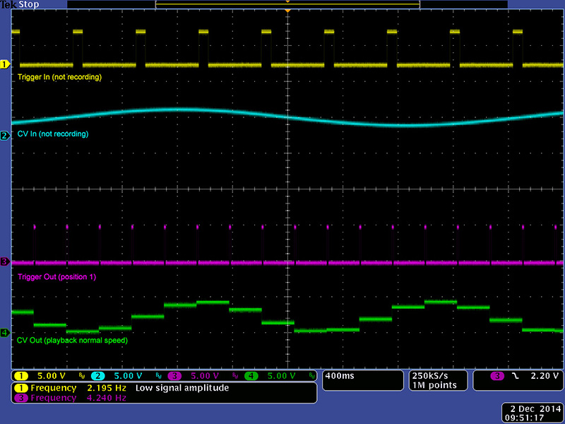Click the 250kS/s sample rate readout

tap(429, 375)
